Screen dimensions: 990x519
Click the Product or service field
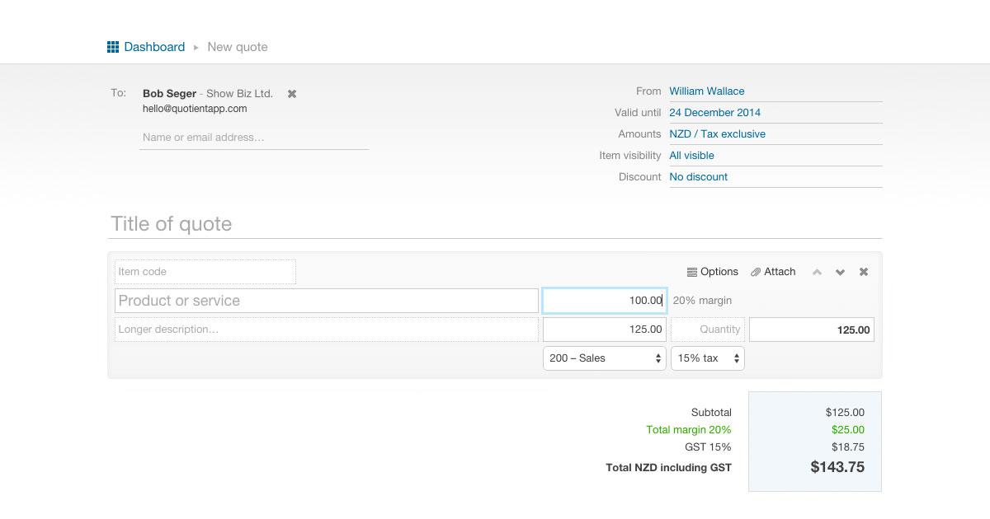tap(326, 301)
